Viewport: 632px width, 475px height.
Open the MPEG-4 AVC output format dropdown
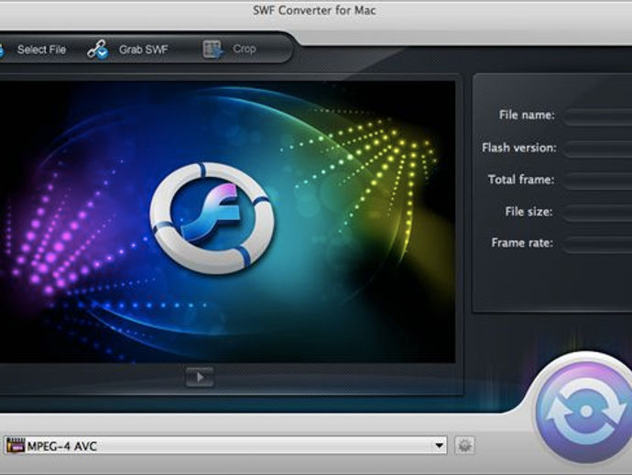pyautogui.click(x=225, y=446)
